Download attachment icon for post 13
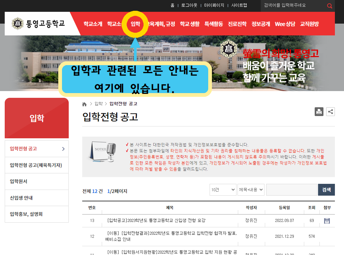The width and height of the screenshot is (344, 255). coord(326,221)
